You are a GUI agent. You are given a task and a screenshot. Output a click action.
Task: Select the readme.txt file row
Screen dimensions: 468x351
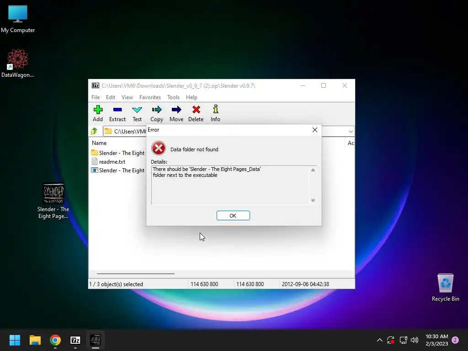click(x=108, y=161)
